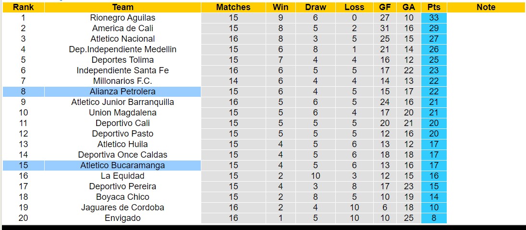Click Envigado's 8 points cell
The image size is (526, 230).
click(x=434, y=218)
